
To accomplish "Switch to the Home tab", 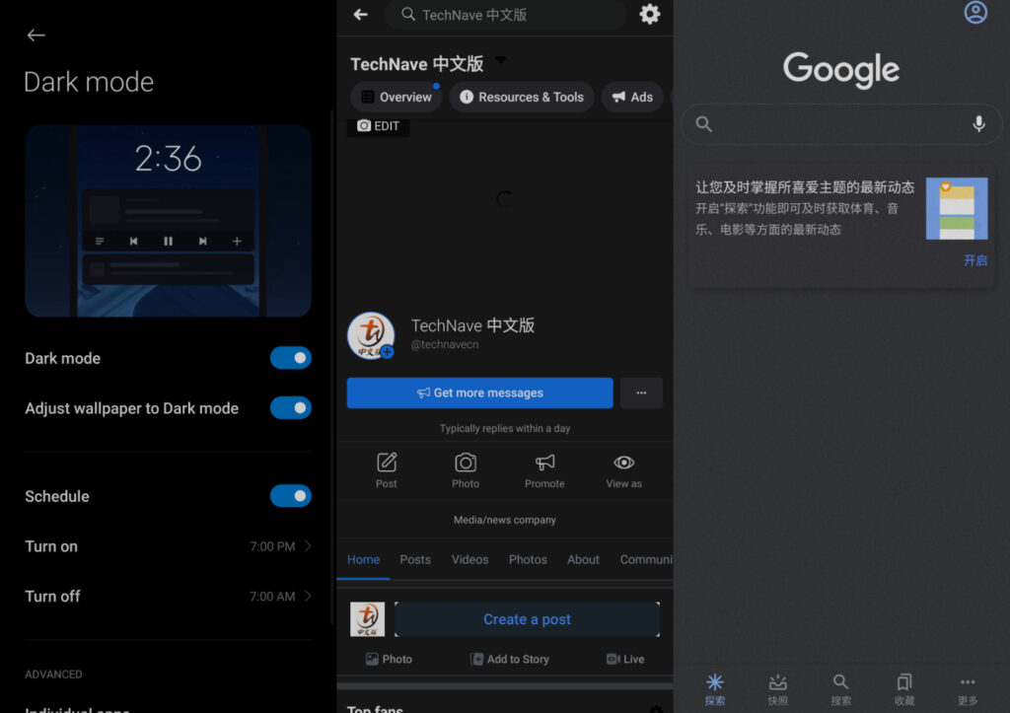I will pos(363,560).
